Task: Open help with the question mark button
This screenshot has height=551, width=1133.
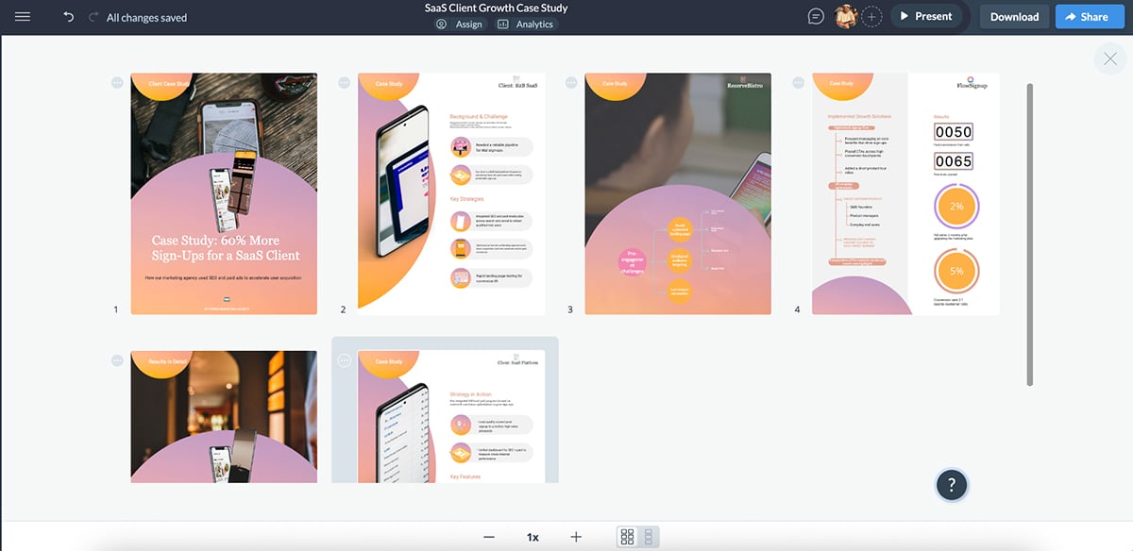Action: [951, 484]
